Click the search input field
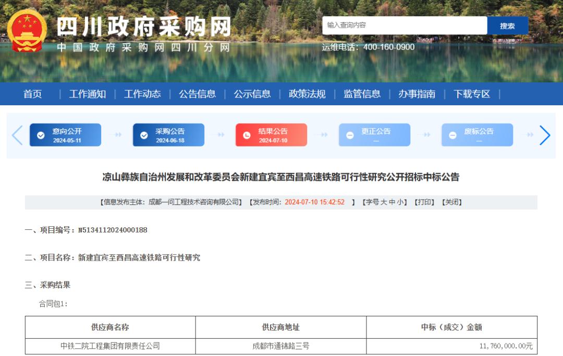The image size is (563, 356). tap(405, 26)
